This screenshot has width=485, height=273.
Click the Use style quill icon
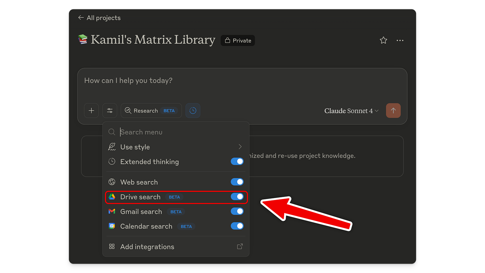click(112, 147)
